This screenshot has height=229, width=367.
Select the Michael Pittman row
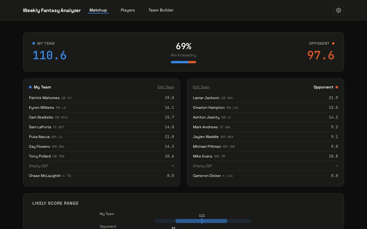(266, 147)
